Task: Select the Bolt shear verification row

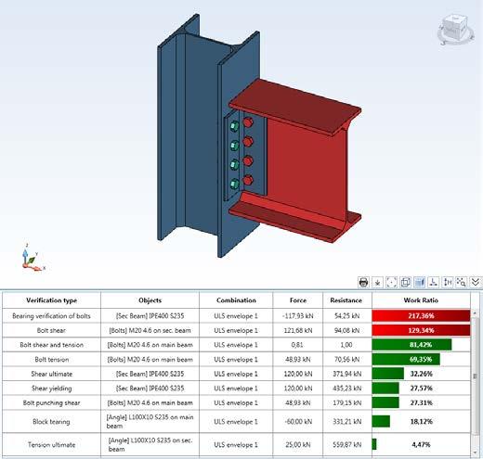Action: point(236,330)
